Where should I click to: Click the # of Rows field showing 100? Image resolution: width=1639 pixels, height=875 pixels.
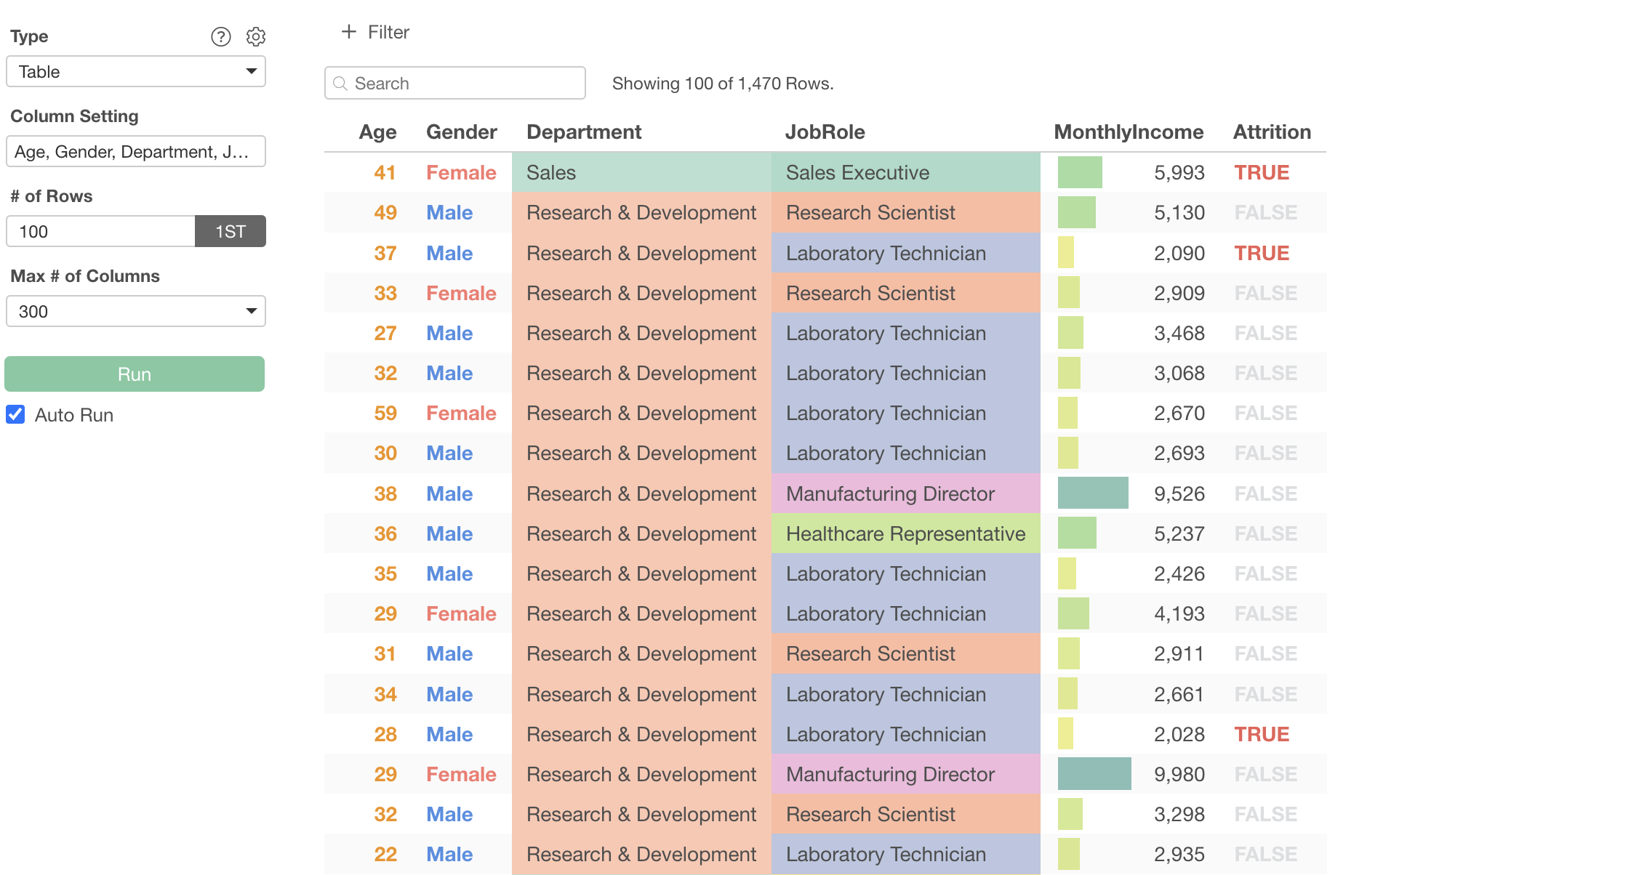pos(100,232)
